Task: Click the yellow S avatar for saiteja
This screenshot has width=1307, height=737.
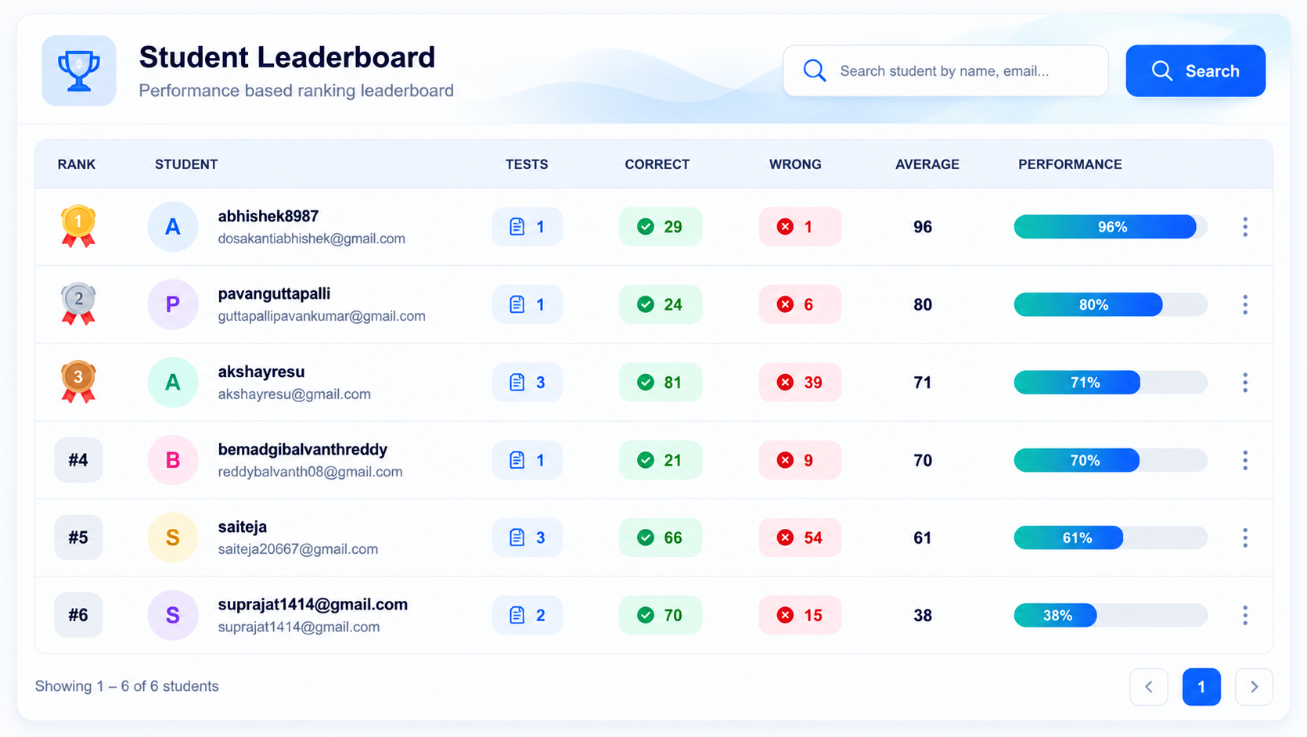Action: click(173, 537)
